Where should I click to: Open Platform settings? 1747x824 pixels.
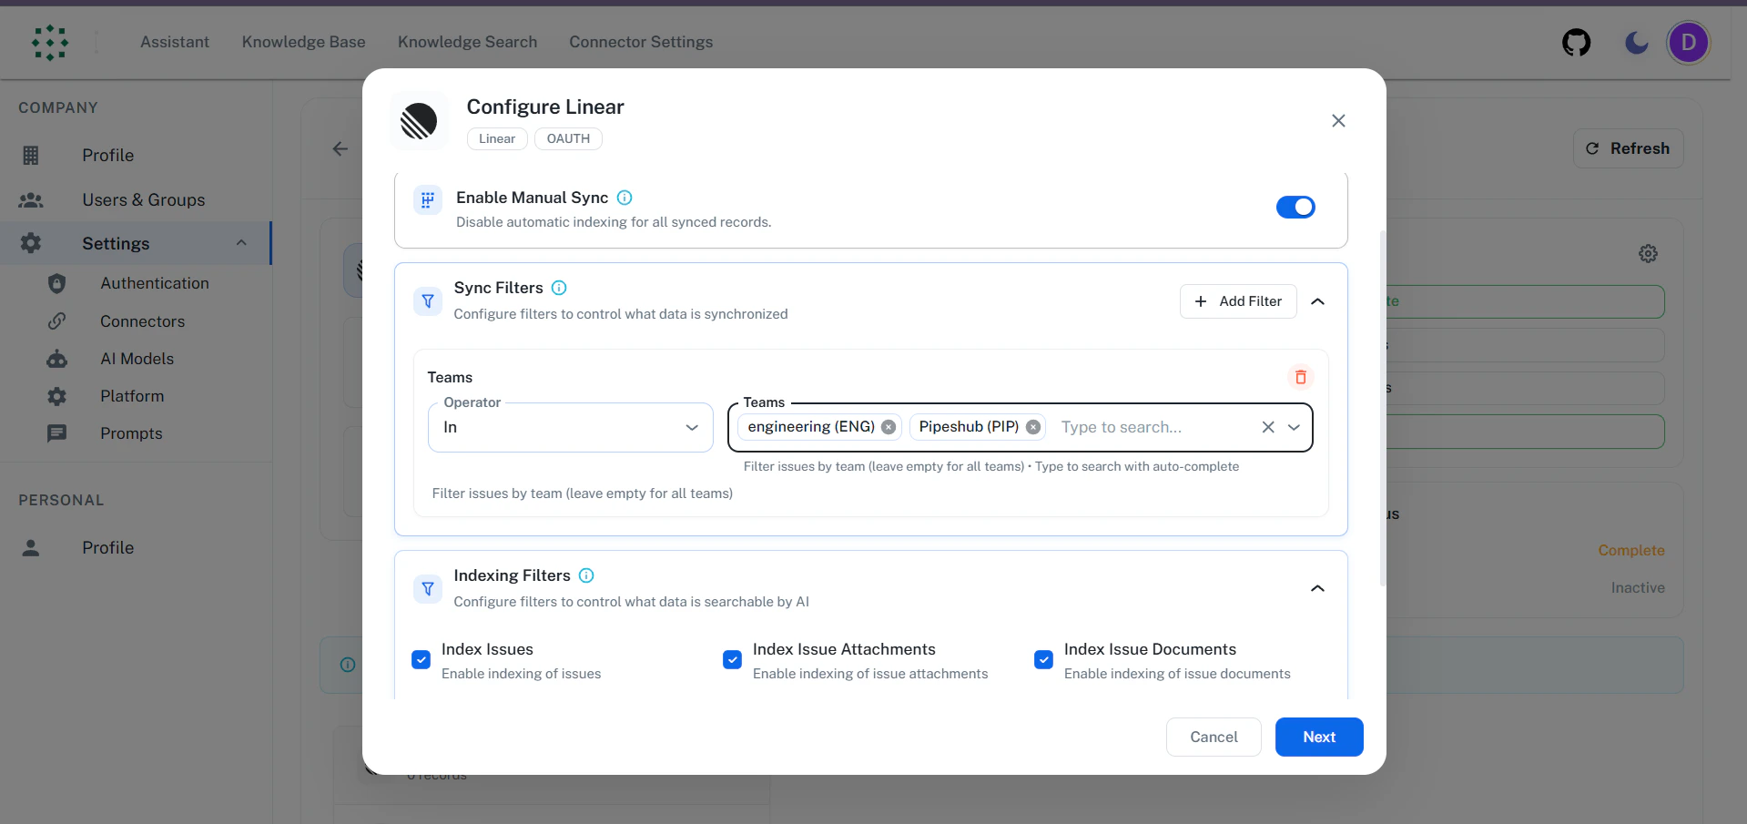click(x=132, y=396)
